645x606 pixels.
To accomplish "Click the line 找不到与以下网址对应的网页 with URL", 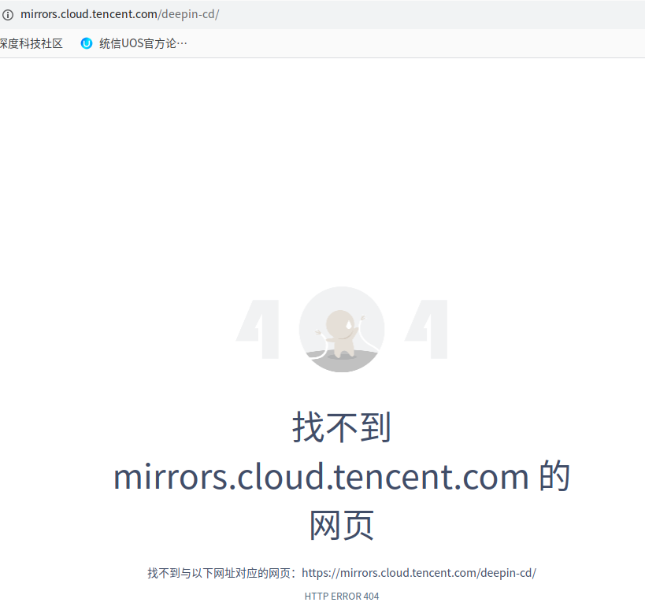I will coord(342,573).
